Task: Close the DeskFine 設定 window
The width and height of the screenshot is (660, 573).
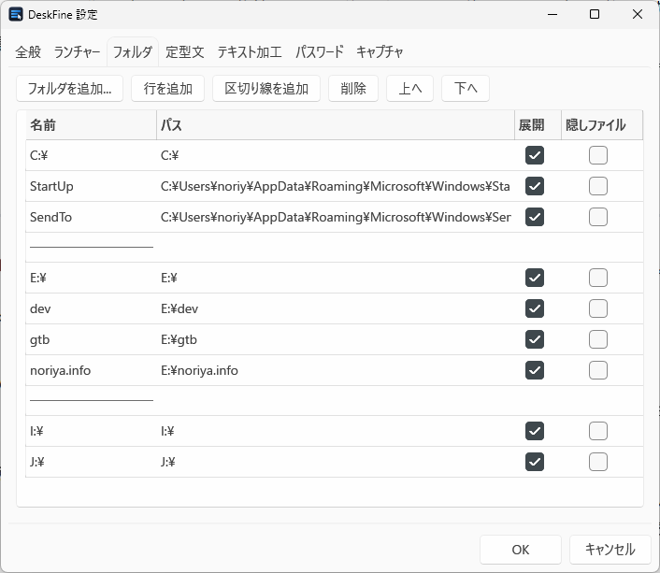Action: pyautogui.click(x=638, y=14)
